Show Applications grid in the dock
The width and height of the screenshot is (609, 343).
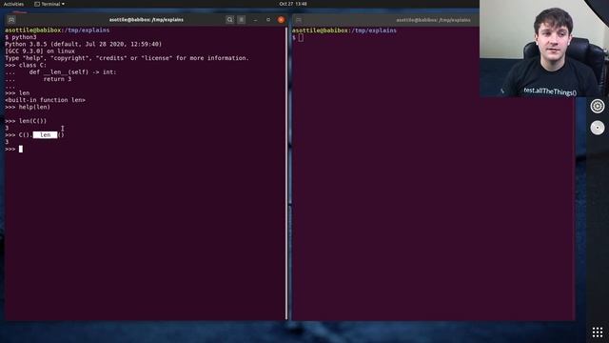coord(598,333)
